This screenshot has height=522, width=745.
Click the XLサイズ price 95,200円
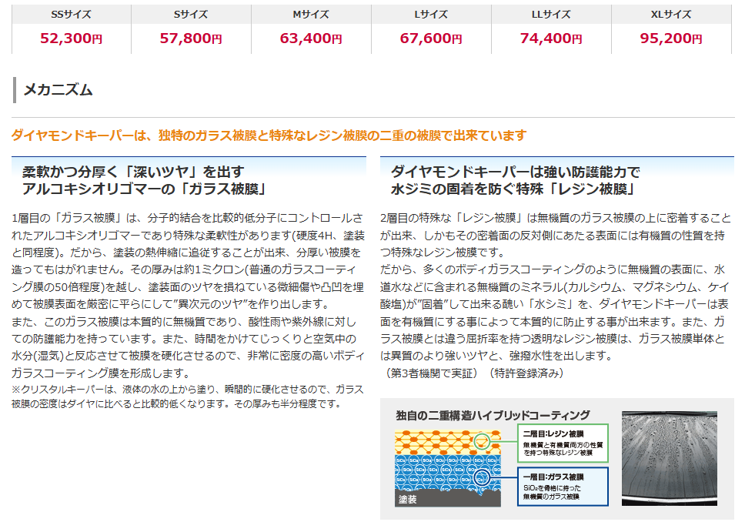click(x=671, y=38)
